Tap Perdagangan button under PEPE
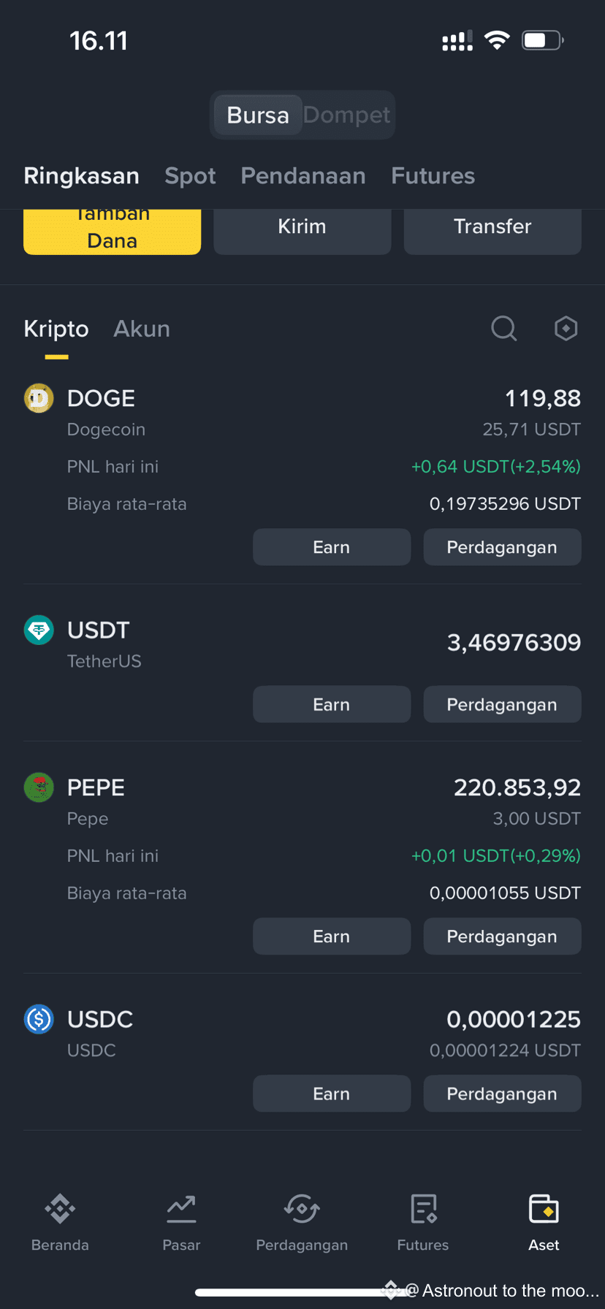 coord(502,936)
